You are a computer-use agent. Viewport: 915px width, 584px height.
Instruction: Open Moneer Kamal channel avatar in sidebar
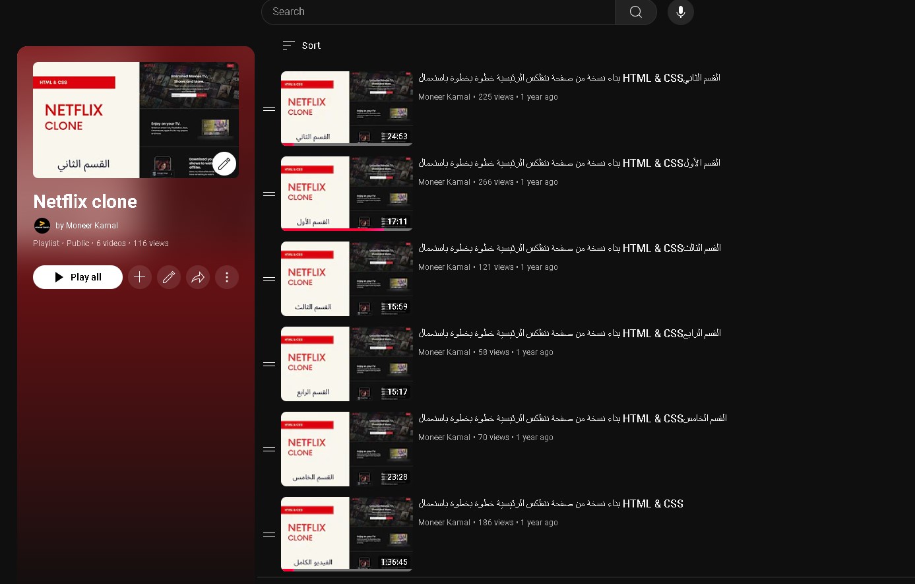coord(42,226)
